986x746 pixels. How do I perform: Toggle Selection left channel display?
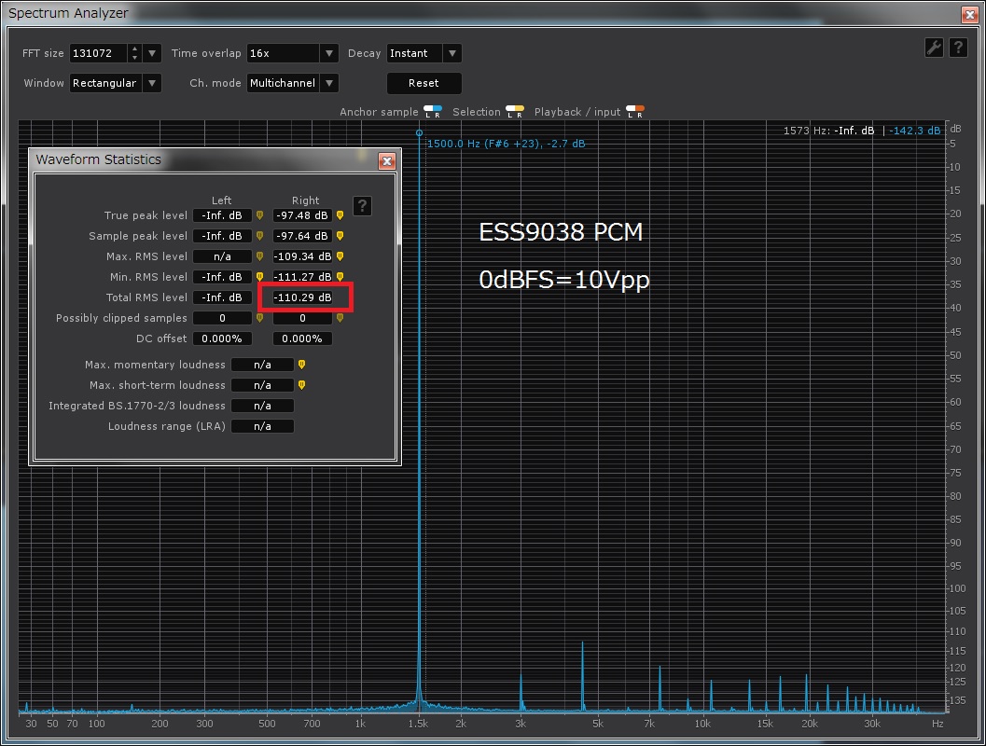(510, 112)
